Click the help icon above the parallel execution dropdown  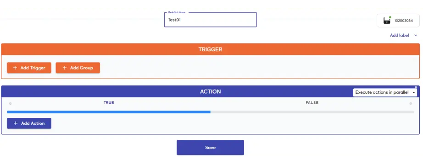[416, 87]
